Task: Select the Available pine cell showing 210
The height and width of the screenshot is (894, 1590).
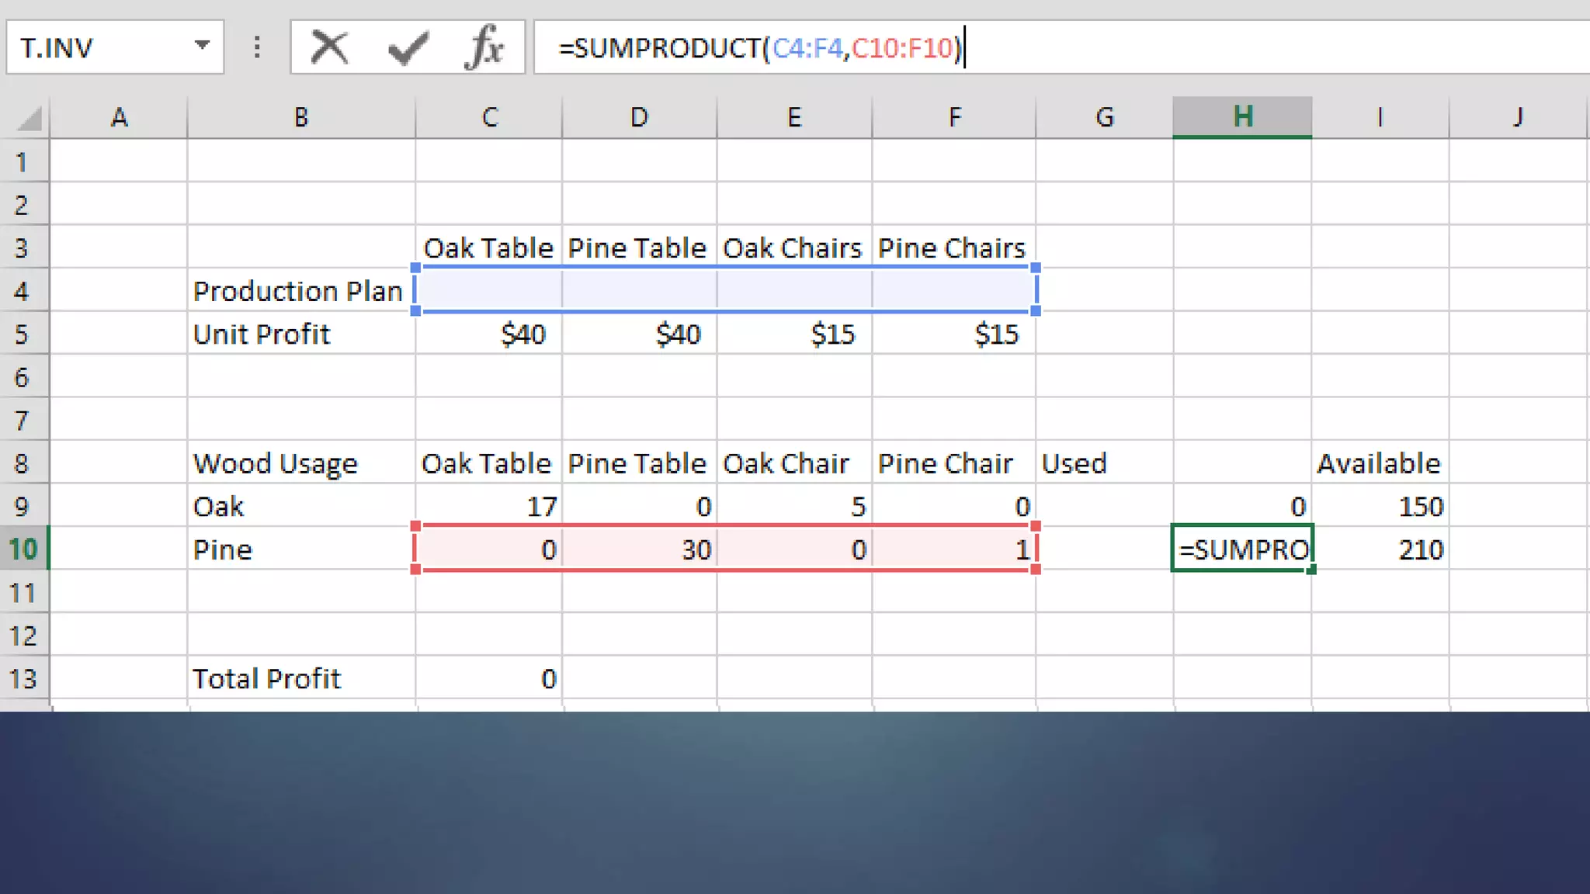Action: [x=1380, y=549]
